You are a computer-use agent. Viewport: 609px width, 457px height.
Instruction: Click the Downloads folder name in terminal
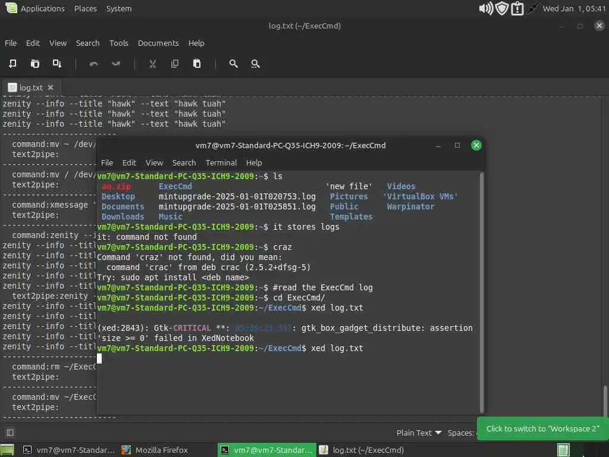123,217
